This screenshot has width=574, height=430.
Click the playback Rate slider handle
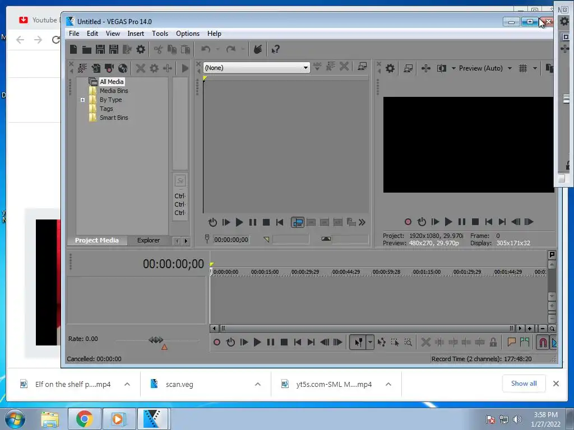pos(156,340)
